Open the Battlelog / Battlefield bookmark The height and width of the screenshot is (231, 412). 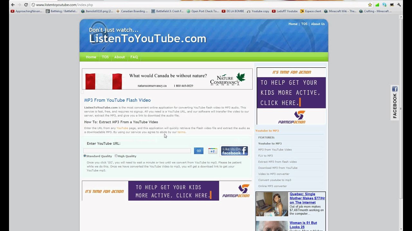coord(62,11)
